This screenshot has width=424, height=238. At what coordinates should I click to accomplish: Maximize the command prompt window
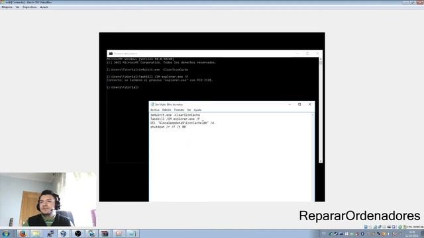(x=307, y=54)
